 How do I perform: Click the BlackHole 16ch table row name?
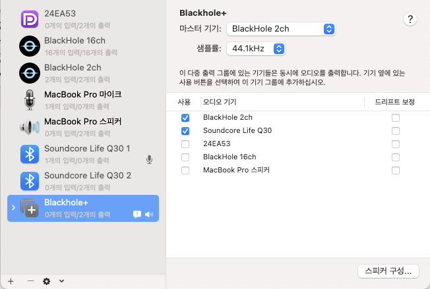tap(230, 157)
